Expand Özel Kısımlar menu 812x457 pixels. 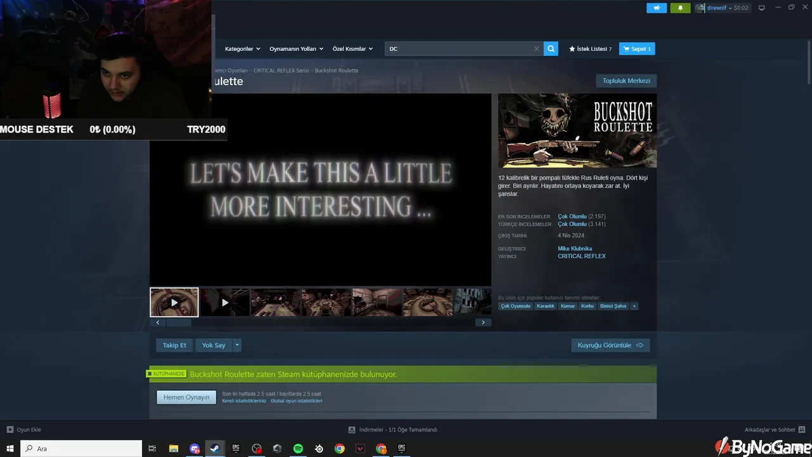[x=352, y=49]
